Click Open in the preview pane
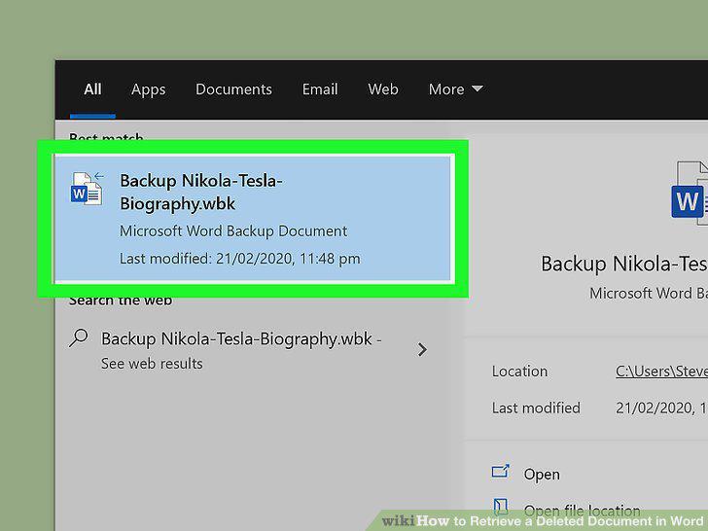708x531 pixels. [542, 475]
